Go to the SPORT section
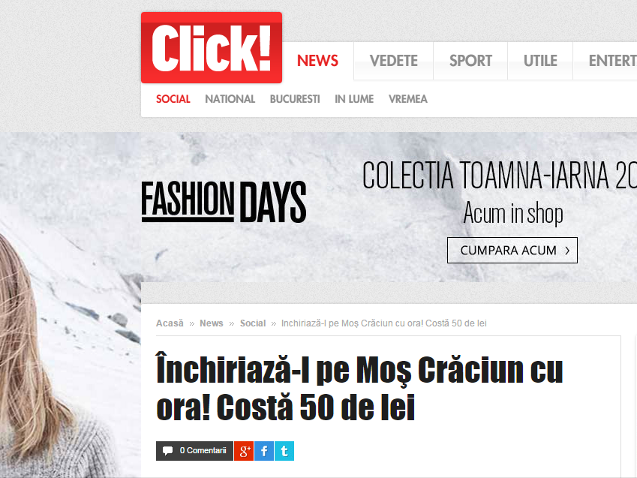 pos(470,61)
